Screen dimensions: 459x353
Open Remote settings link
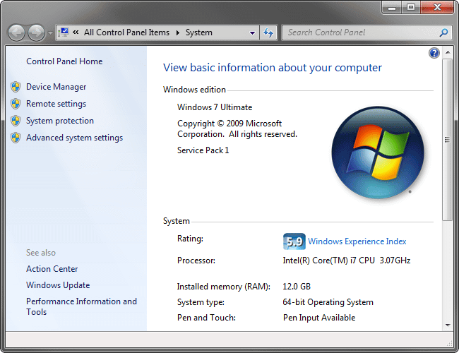tap(56, 104)
